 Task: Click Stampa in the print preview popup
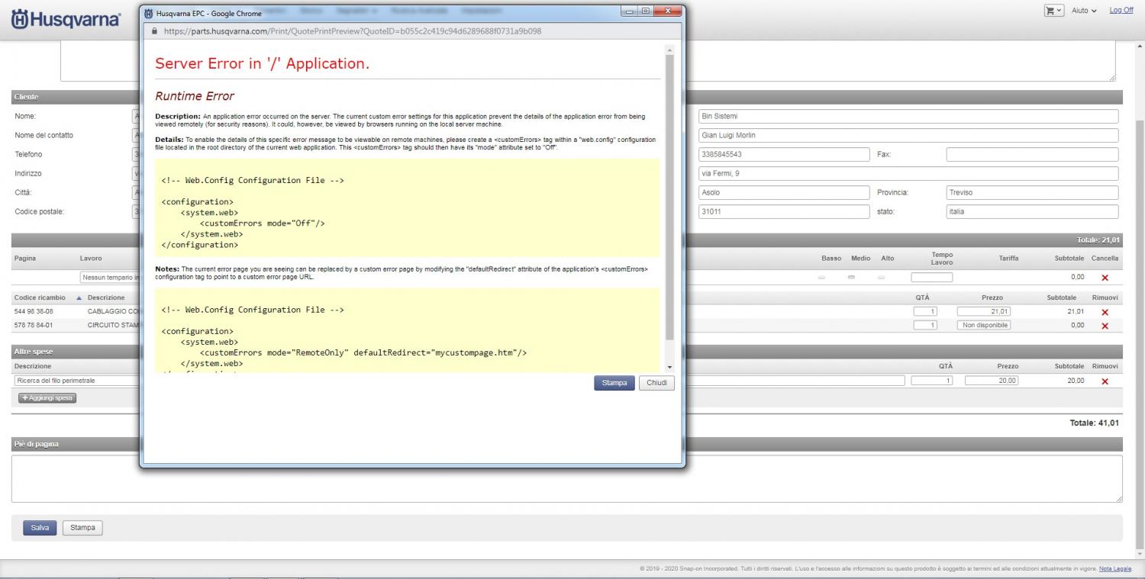pos(614,383)
